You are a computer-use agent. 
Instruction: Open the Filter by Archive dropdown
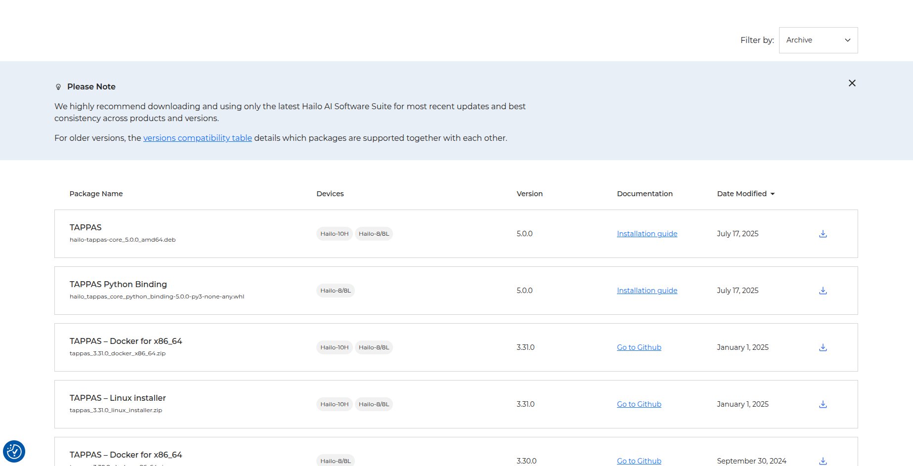click(x=818, y=40)
